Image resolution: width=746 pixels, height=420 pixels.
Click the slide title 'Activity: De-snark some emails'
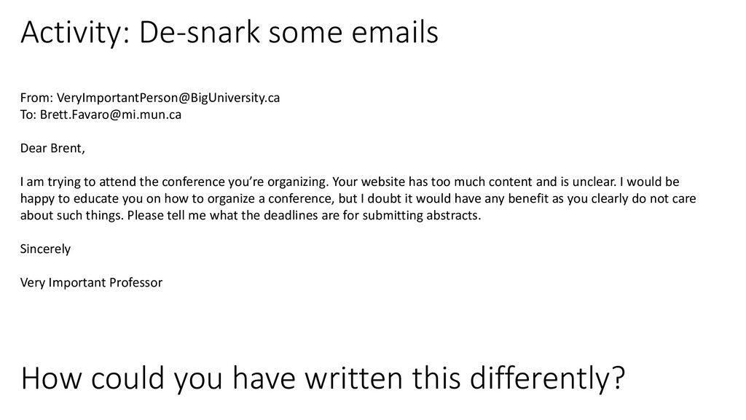pos(229,32)
